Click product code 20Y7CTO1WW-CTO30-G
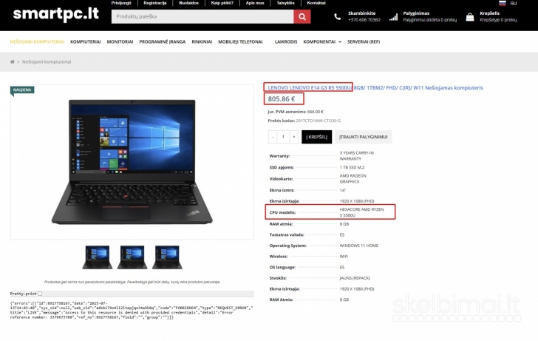This screenshot has height=341, width=538. click(x=318, y=121)
